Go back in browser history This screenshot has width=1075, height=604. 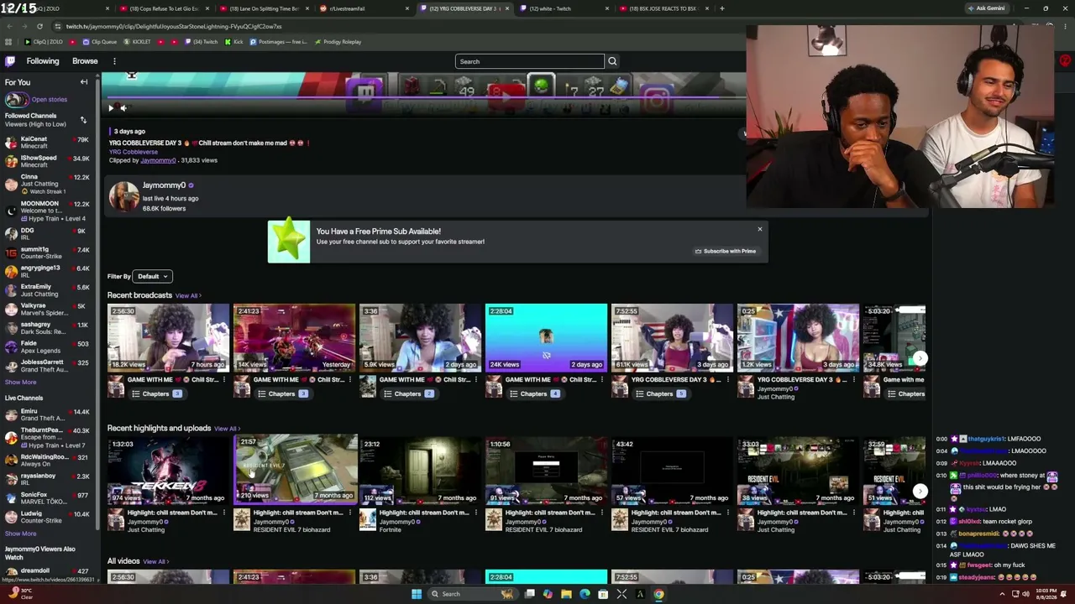click(x=9, y=26)
